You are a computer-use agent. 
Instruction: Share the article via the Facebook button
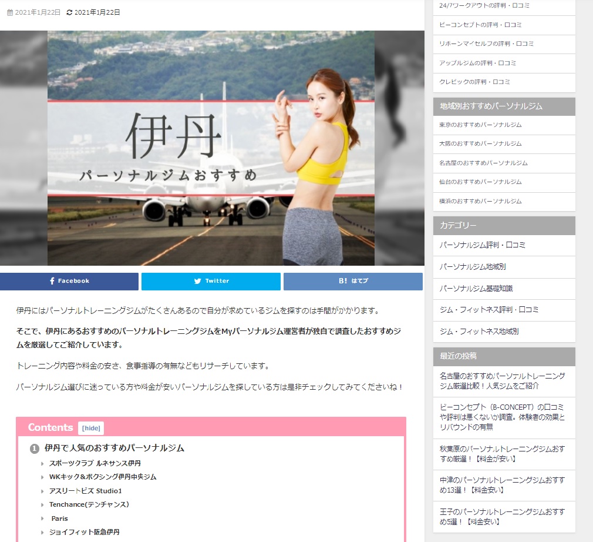(69, 281)
